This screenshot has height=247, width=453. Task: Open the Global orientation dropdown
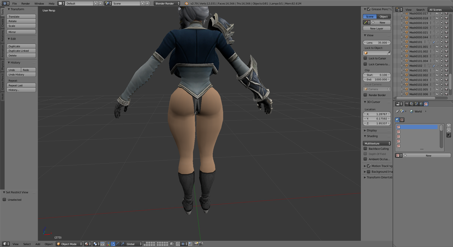(134, 244)
